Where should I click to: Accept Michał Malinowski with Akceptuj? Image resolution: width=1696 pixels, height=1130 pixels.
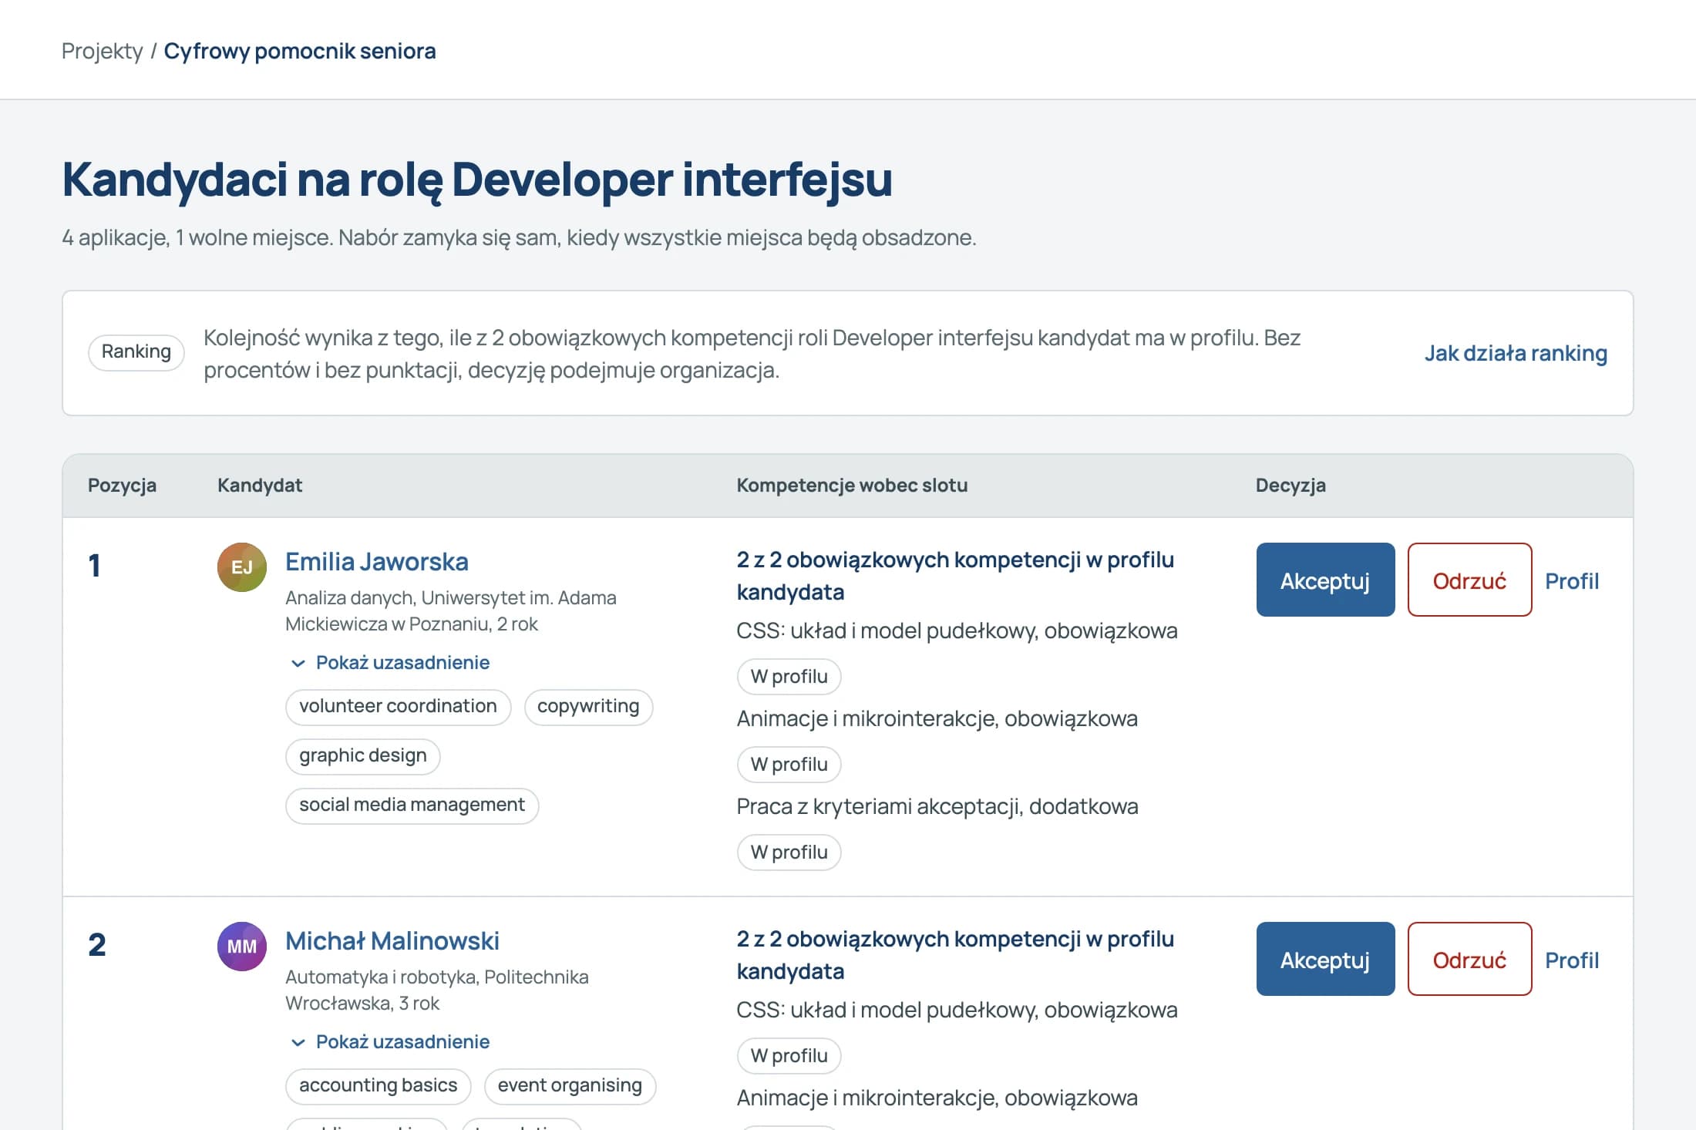coord(1325,959)
